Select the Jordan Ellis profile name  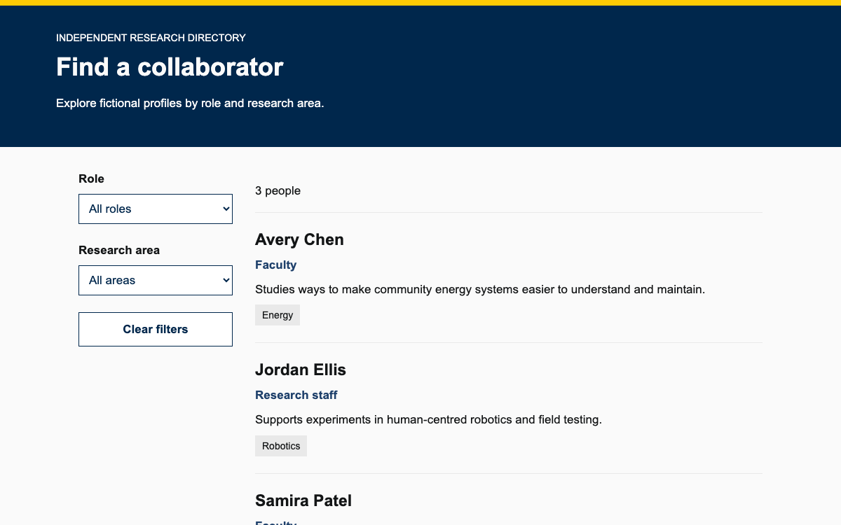coord(301,370)
